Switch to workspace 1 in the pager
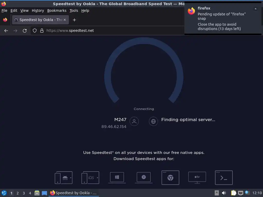263x197 pixels. [x=11, y=193]
